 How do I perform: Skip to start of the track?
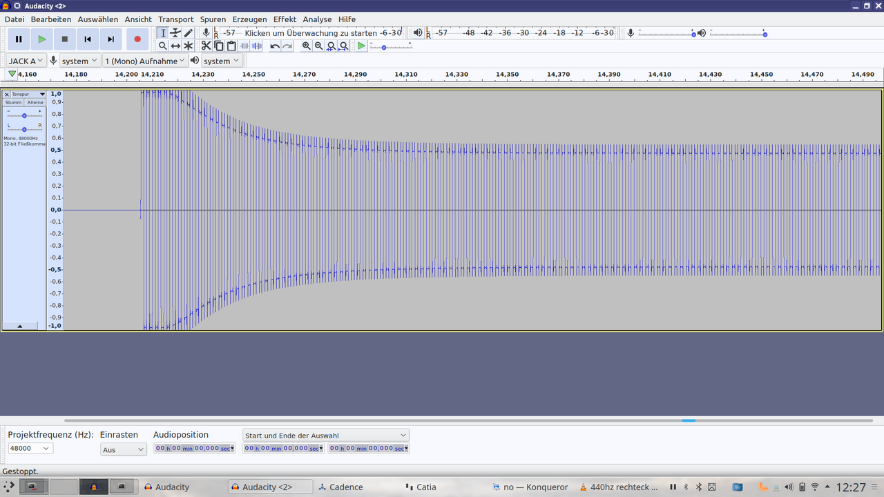pyautogui.click(x=88, y=39)
